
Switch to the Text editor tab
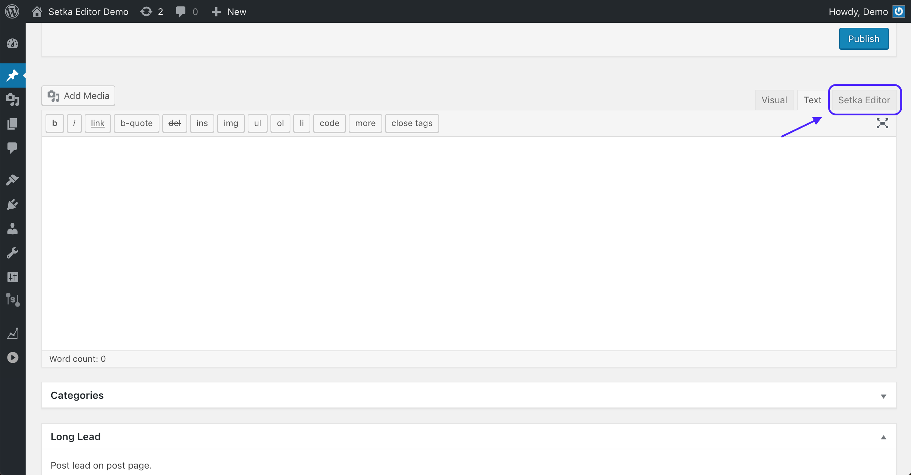(812, 100)
